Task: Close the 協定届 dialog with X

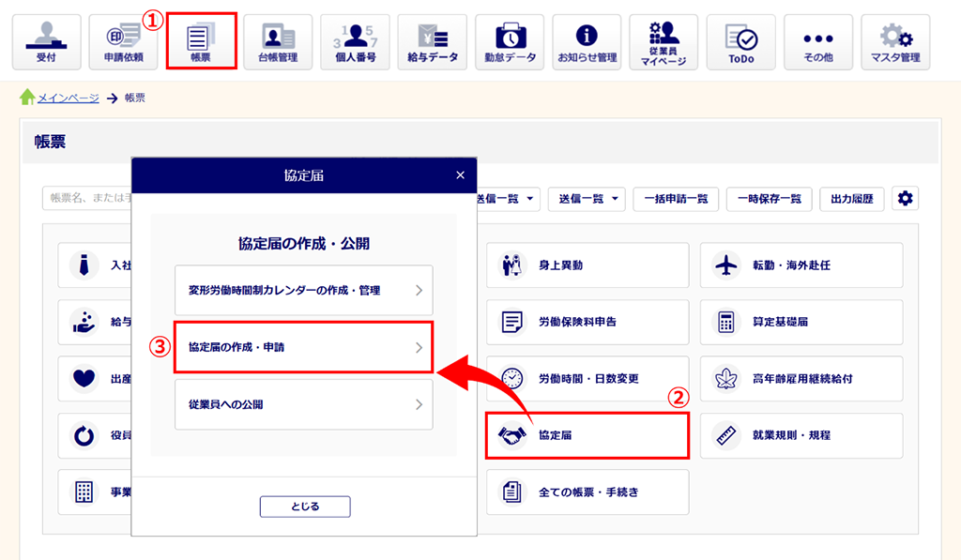Action: 460,175
